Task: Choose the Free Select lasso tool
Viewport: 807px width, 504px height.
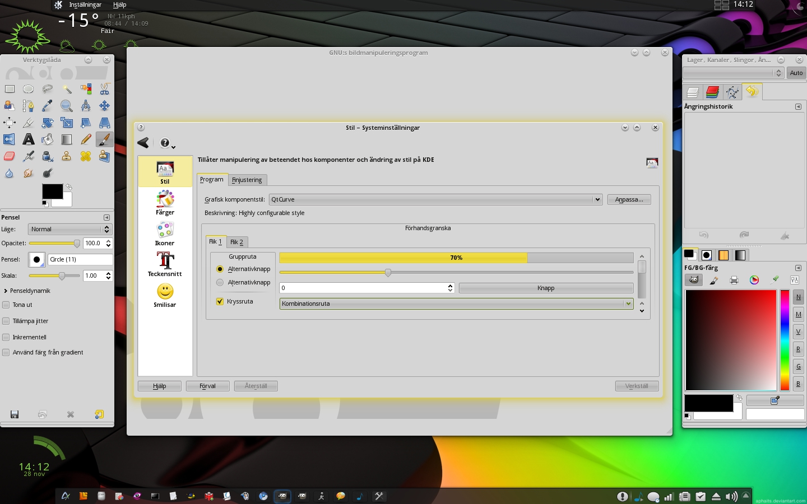Action: (x=48, y=88)
